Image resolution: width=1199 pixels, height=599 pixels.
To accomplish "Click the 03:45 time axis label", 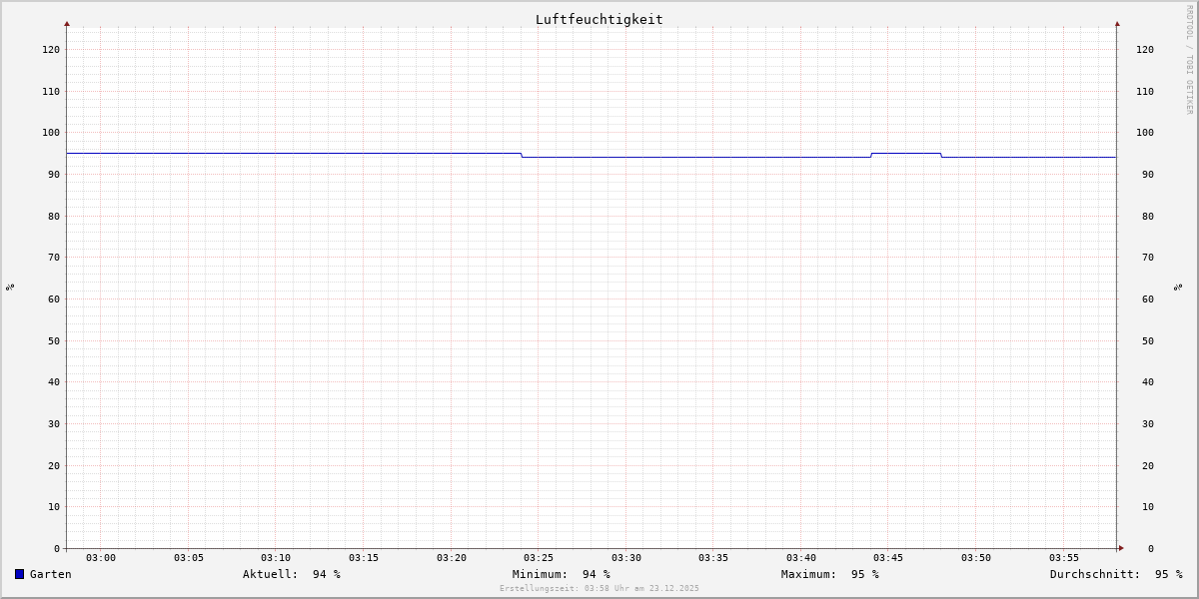I will pyautogui.click(x=888, y=558).
